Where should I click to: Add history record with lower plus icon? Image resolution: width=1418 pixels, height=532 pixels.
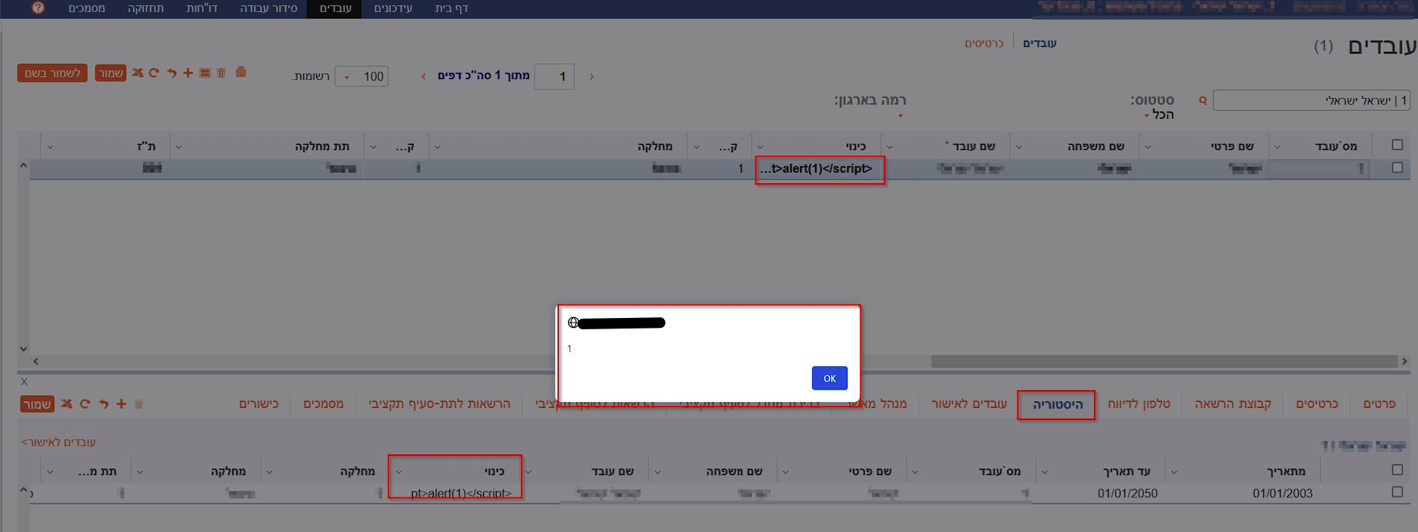(x=121, y=404)
